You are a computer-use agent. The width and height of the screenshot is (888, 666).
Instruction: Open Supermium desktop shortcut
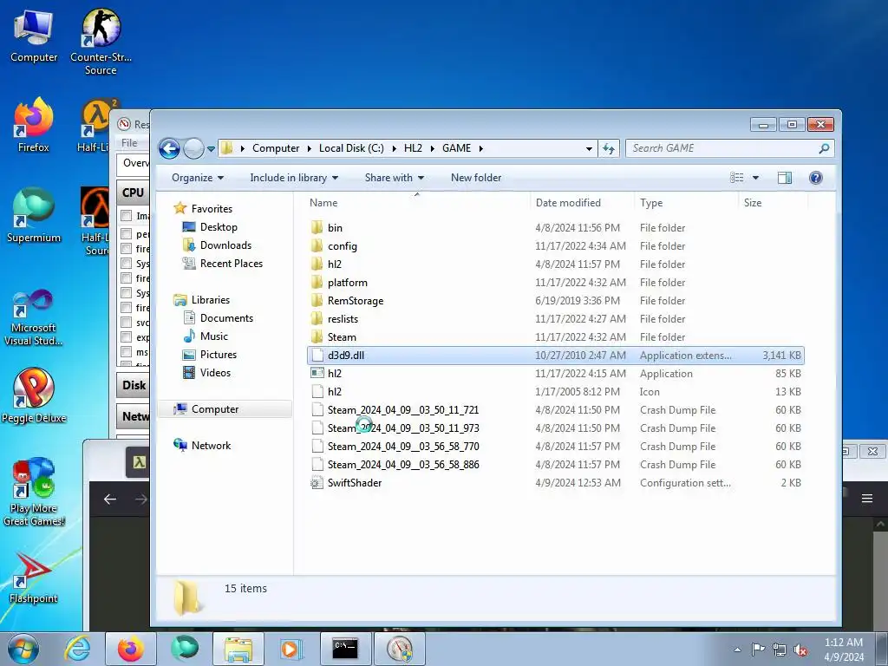coord(34,215)
